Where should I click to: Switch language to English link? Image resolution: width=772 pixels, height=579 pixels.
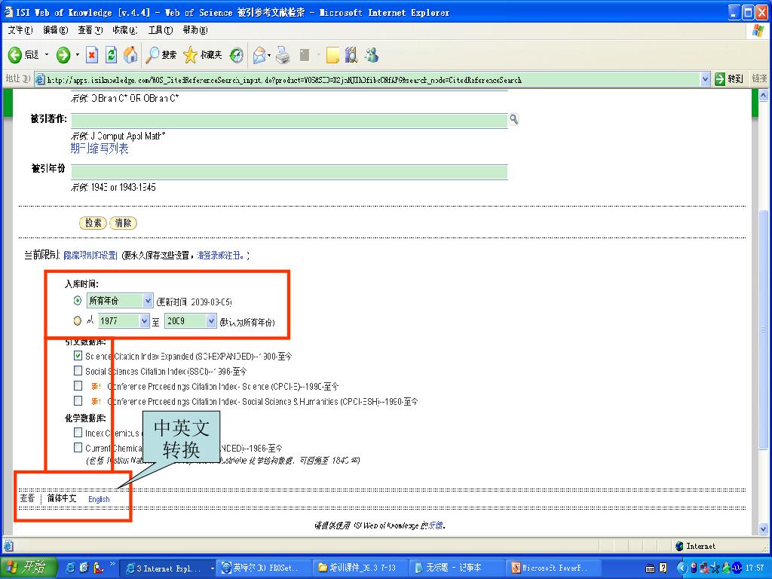[x=99, y=499]
